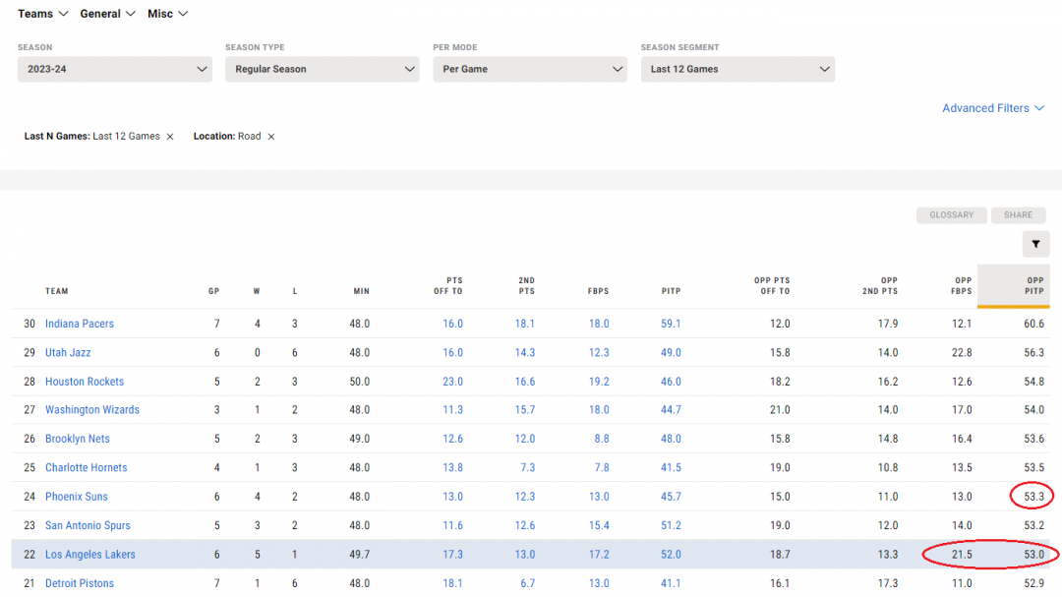1062x597 pixels.
Task: Sort by the GP column header
Action: [x=214, y=291]
